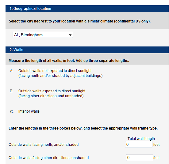Viewport: 169px width, 164px height.
Task: Click the 'Total wall length' column label
Action: [x=141, y=138]
